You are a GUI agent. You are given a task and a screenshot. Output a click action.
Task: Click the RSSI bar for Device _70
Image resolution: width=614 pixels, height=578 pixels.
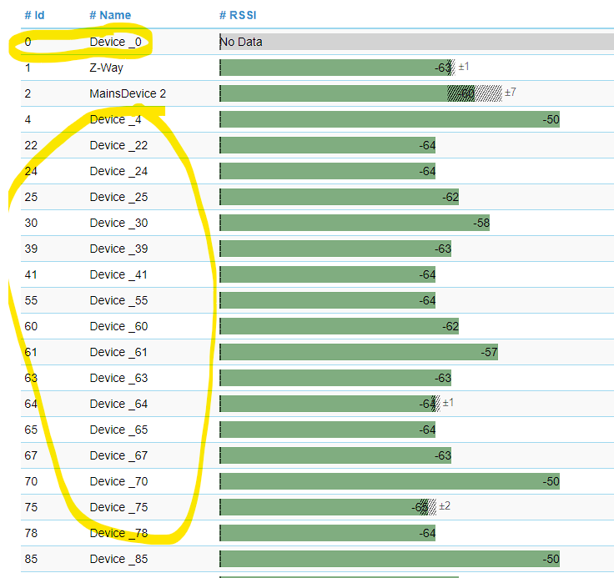click(x=389, y=481)
